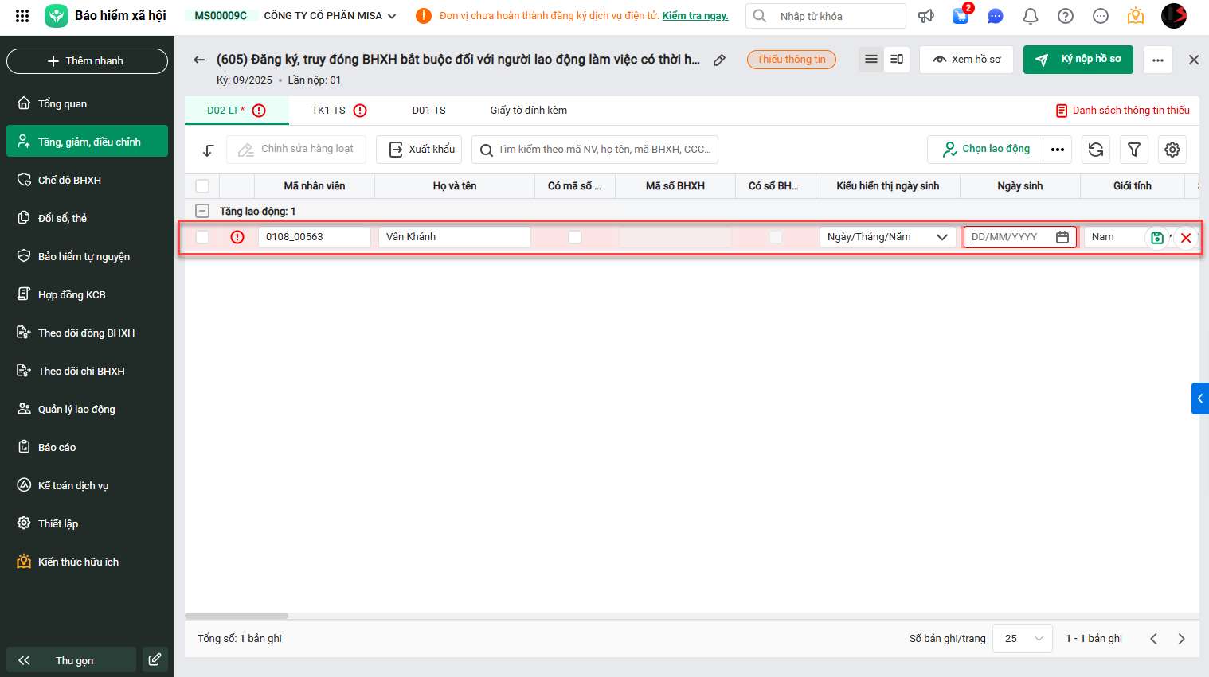1209x677 pixels.
Task: Switch to detail panel view icon
Action: pyautogui.click(x=897, y=59)
